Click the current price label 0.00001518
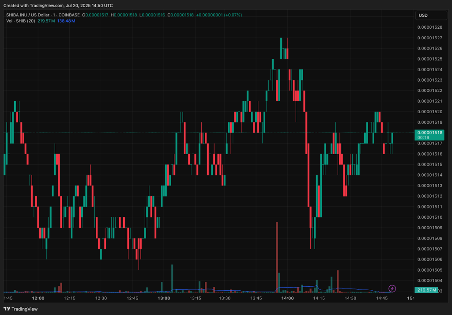The width and height of the screenshot is (452, 315). coord(430,133)
